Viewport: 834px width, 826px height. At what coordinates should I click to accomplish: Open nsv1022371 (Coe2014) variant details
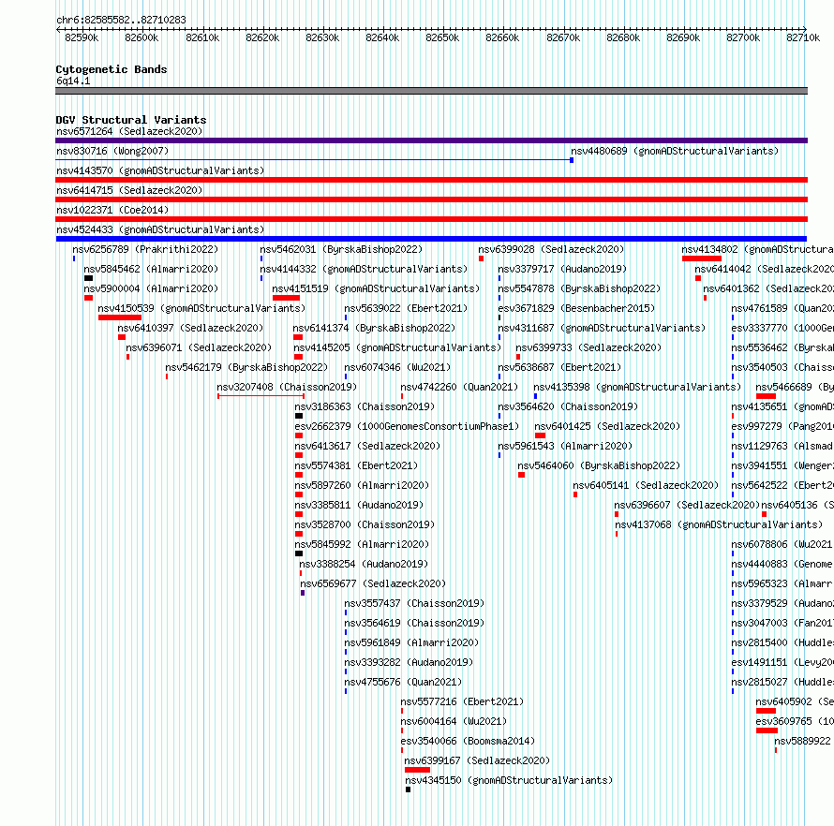click(x=112, y=210)
